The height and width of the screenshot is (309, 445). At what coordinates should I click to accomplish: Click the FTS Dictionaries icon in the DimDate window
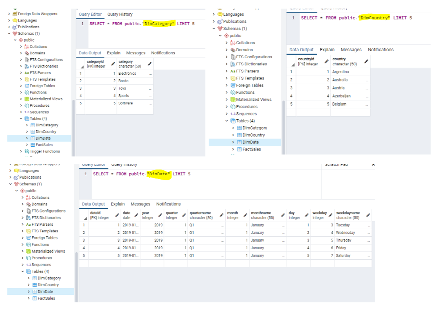[29, 217]
